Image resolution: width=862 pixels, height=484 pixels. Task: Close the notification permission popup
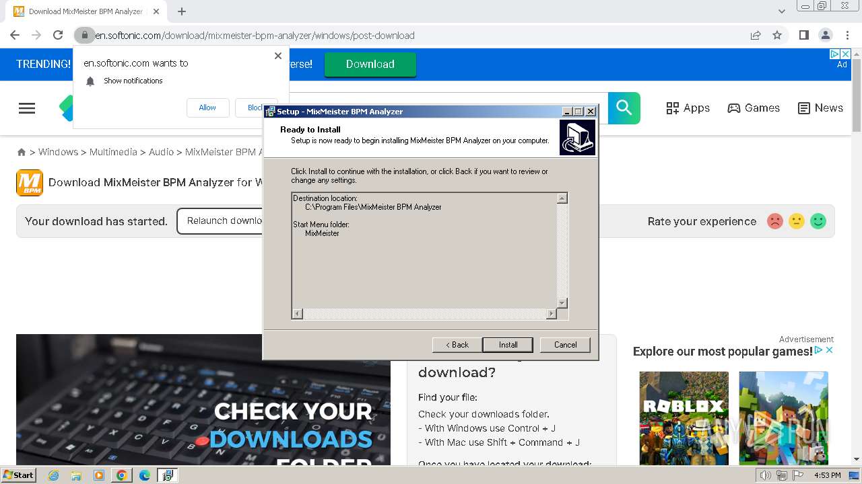(x=278, y=56)
